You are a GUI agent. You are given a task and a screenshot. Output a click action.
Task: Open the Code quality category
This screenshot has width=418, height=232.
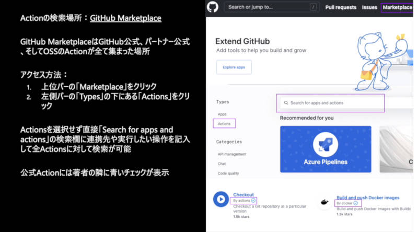[228, 173]
